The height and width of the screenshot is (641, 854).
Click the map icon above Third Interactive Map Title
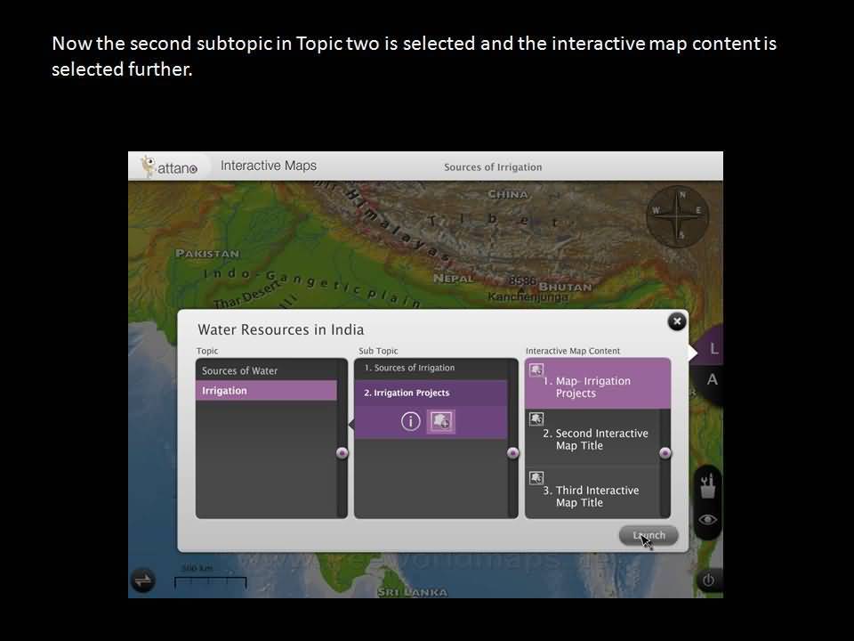tap(536, 477)
